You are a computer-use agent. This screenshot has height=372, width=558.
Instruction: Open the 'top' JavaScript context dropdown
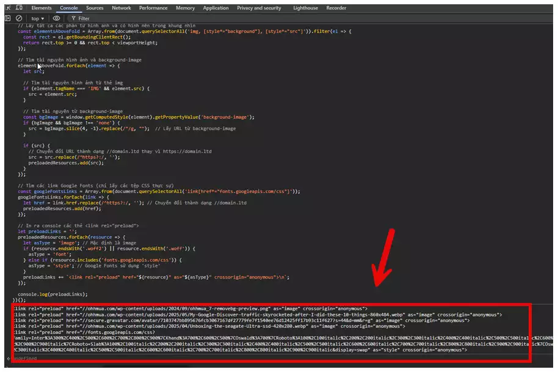click(37, 18)
